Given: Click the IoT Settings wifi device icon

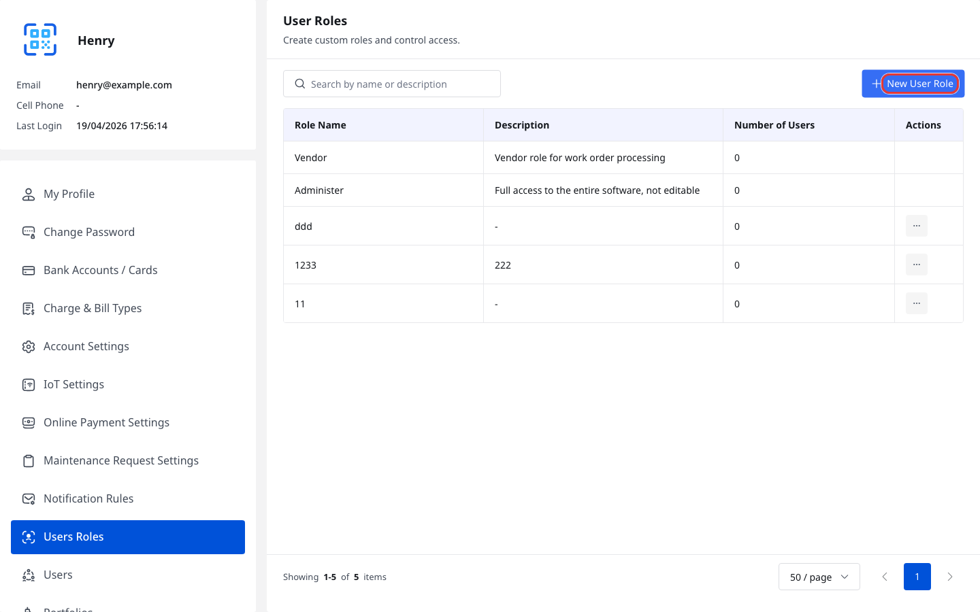Looking at the screenshot, I should (x=29, y=385).
